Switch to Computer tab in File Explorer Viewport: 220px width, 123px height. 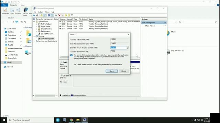point(14,5)
